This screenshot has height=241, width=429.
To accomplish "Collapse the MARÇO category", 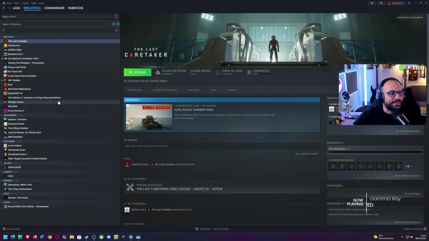I will pos(2,180).
